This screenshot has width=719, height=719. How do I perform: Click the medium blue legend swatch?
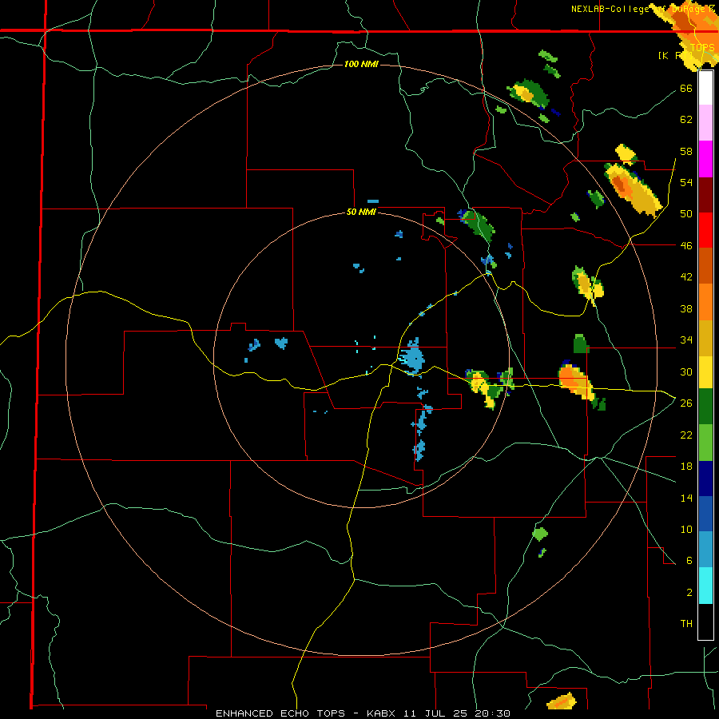coord(705,514)
